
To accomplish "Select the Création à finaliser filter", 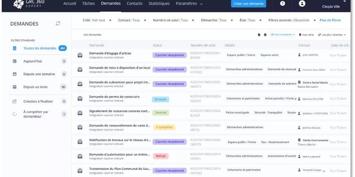I will coord(38,101).
